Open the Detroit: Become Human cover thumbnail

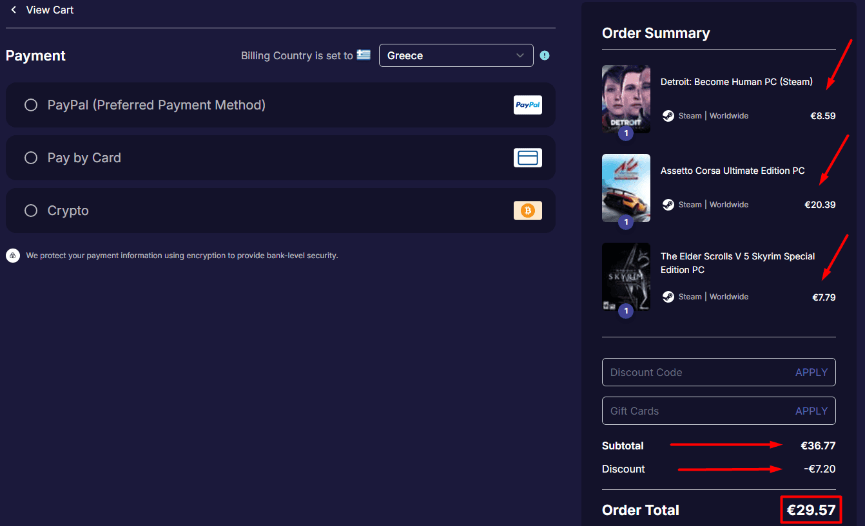[x=626, y=99]
